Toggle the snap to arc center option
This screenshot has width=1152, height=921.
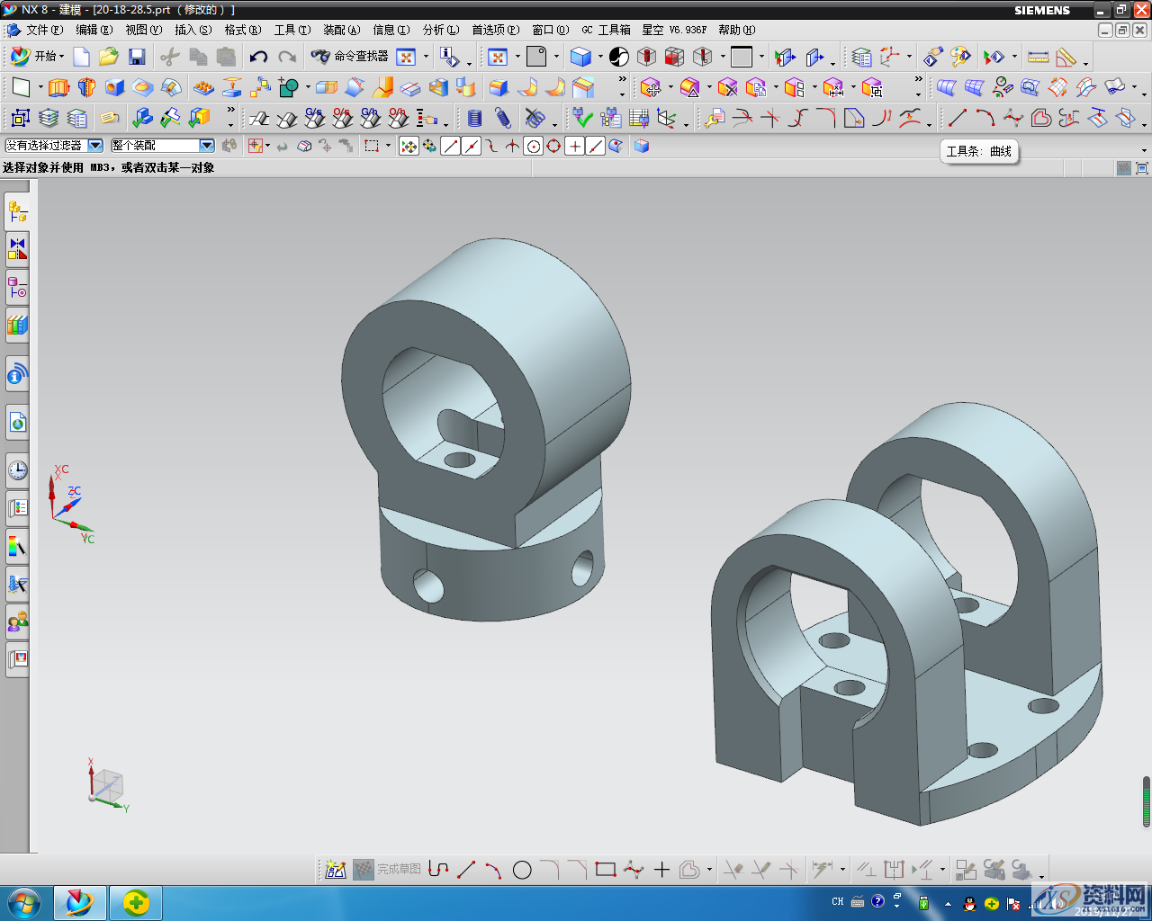click(534, 146)
